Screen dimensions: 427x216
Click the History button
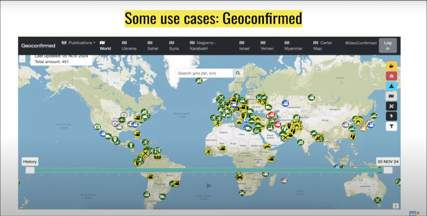[x=30, y=162]
